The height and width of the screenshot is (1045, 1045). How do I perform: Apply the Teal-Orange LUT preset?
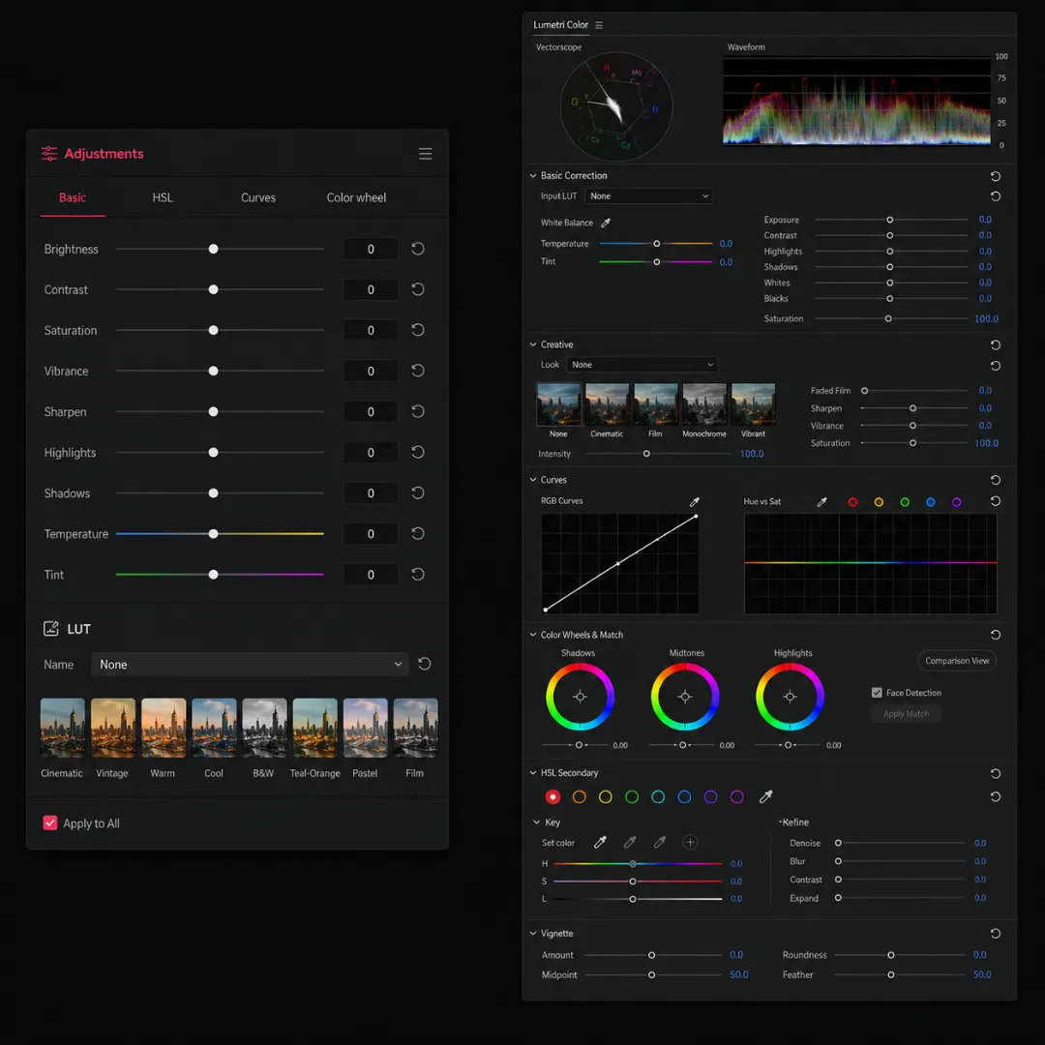[314, 728]
